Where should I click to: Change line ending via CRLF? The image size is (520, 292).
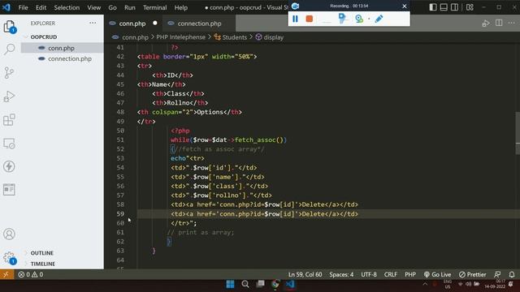(390, 274)
